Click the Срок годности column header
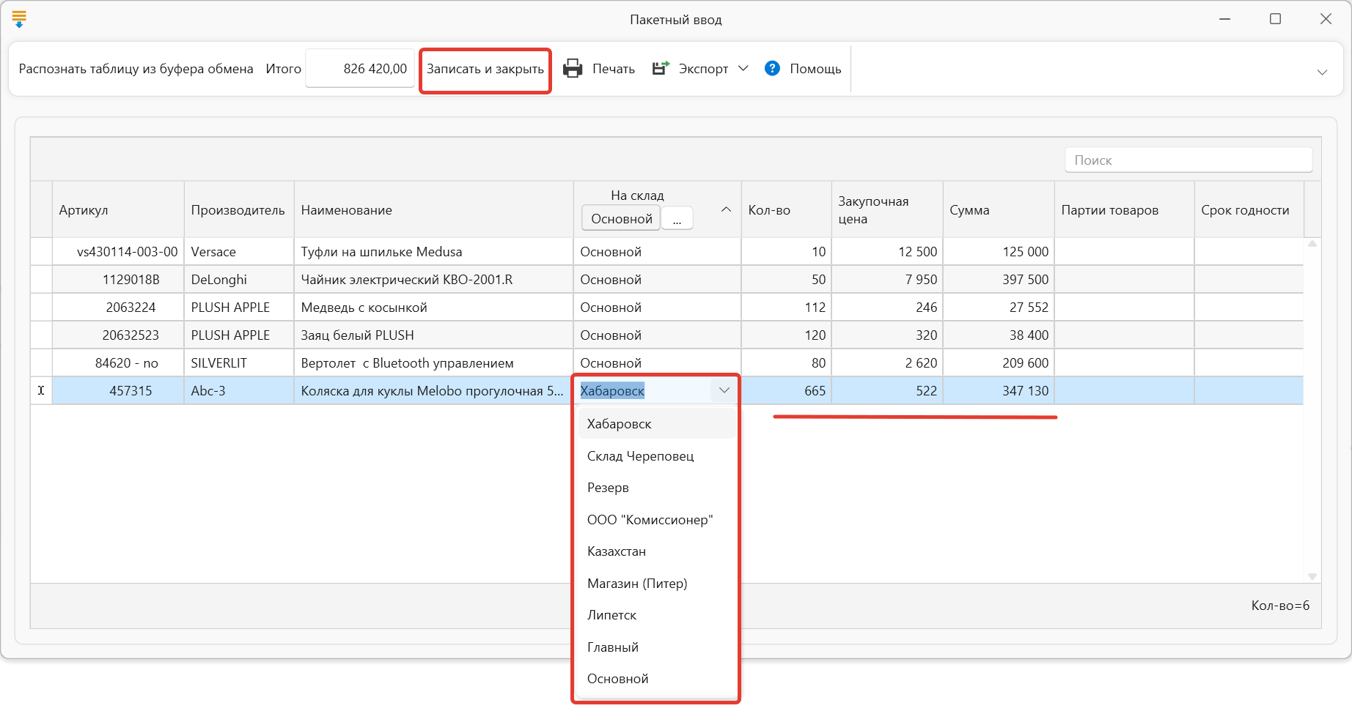The height and width of the screenshot is (711, 1352). [x=1249, y=209]
